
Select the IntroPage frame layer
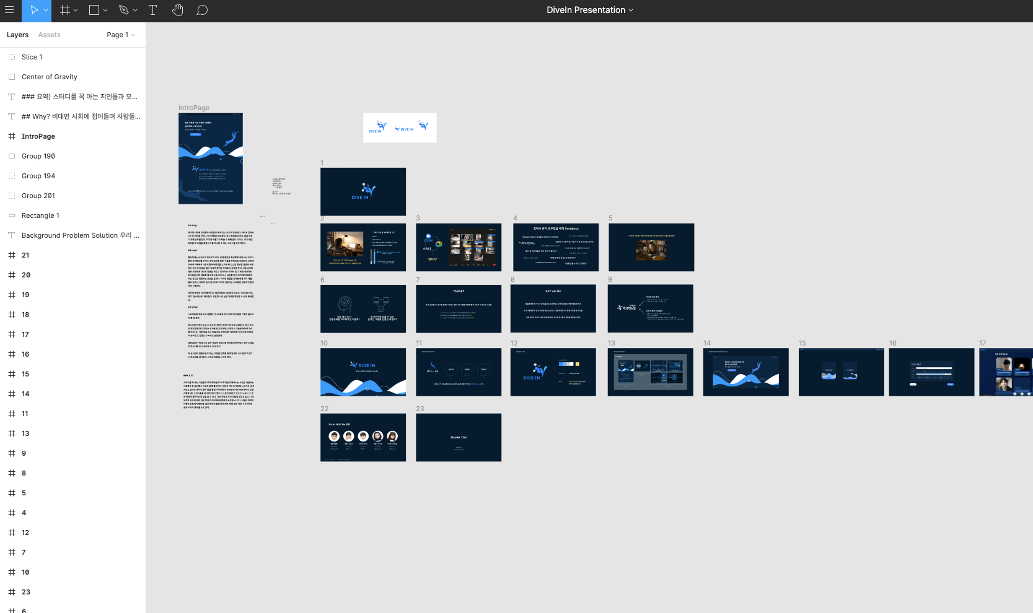click(x=73, y=136)
